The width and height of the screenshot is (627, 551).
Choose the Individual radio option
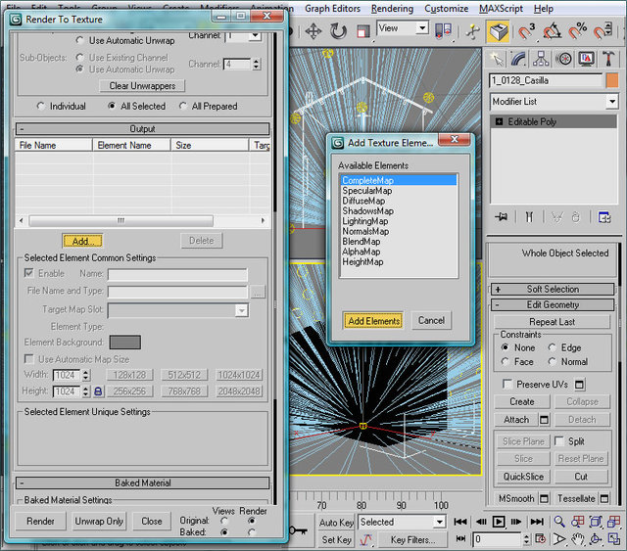pyautogui.click(x=40, y=106)
